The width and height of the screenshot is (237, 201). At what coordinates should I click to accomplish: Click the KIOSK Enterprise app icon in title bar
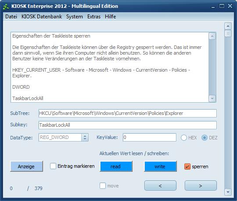pyautogui.click(x=6, y=7)
